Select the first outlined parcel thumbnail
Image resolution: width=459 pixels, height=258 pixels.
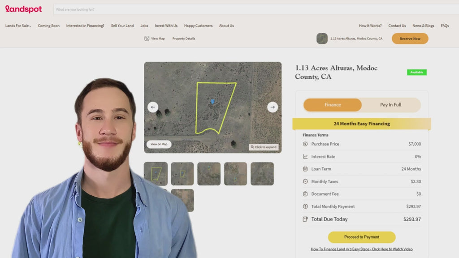pos(156,174)
